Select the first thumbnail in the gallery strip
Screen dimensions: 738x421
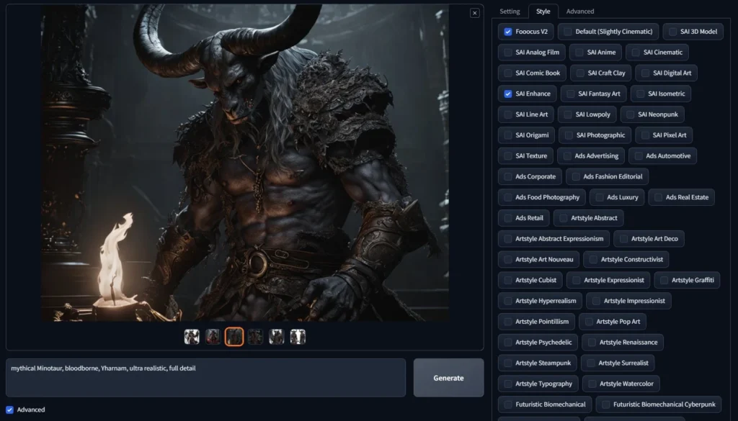coord(192,337)
